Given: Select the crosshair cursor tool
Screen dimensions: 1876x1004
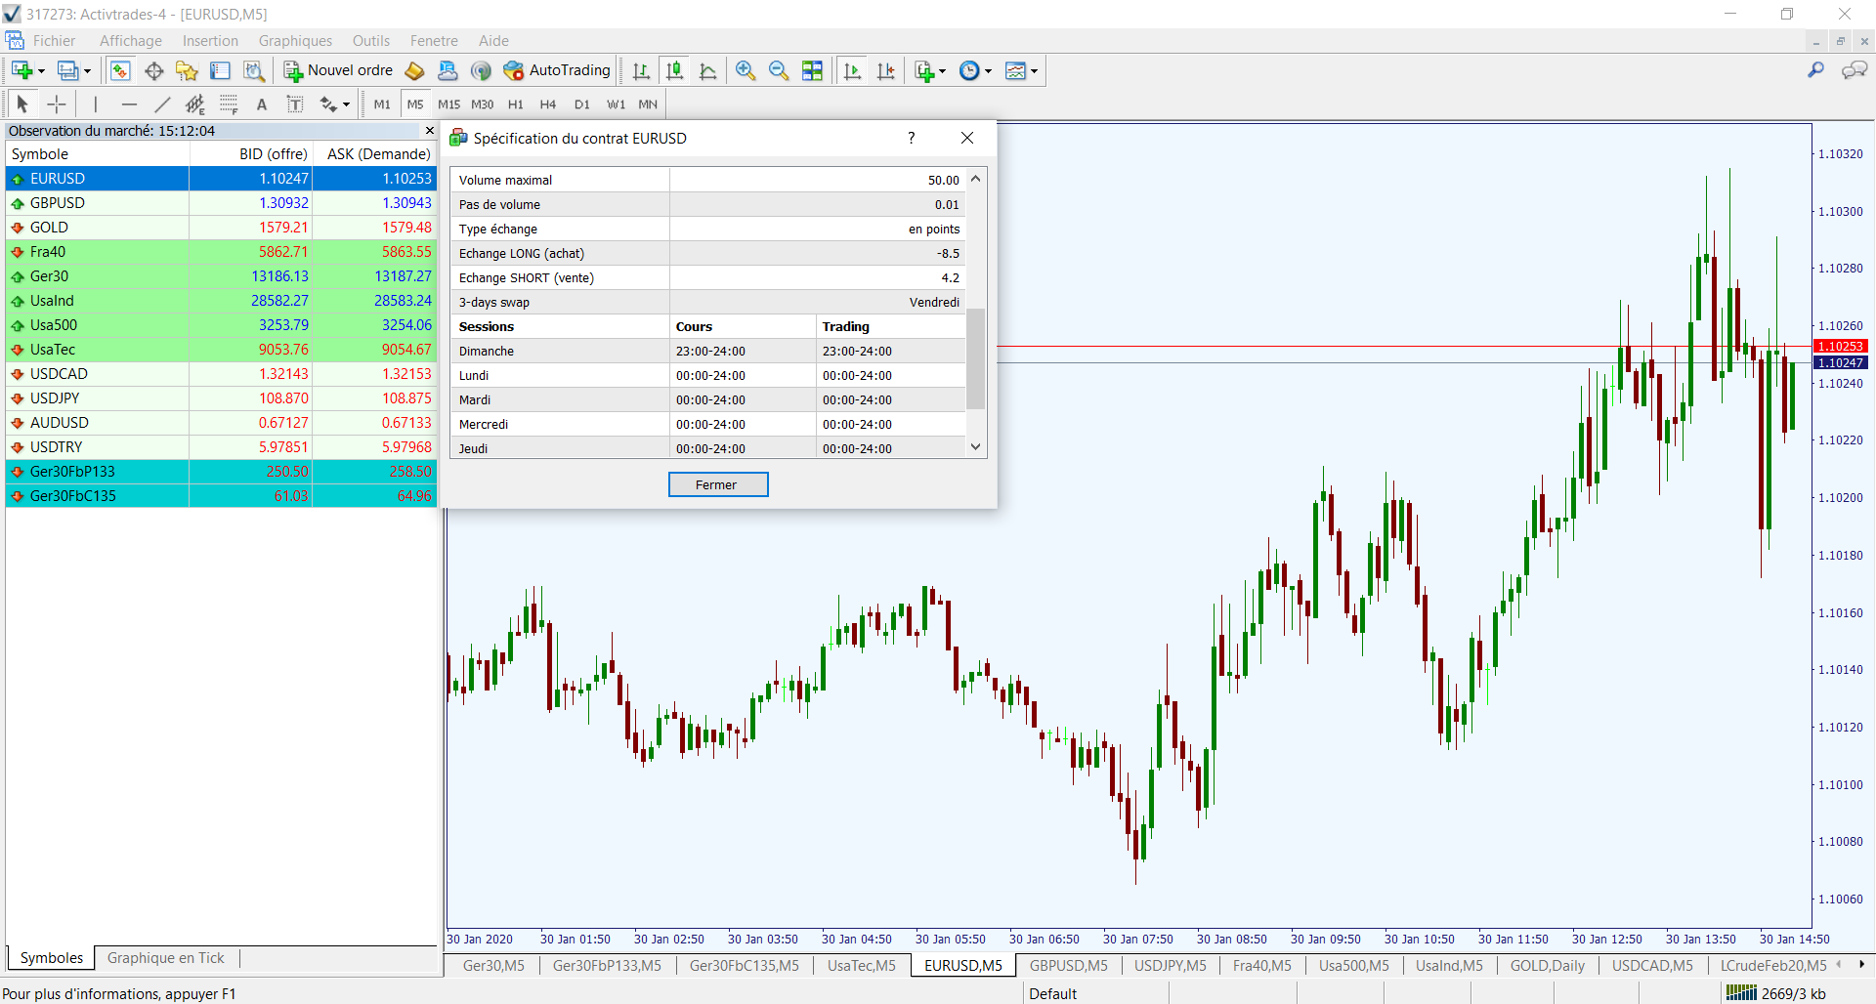Looking at the screenshot, I should pos(57,105).
